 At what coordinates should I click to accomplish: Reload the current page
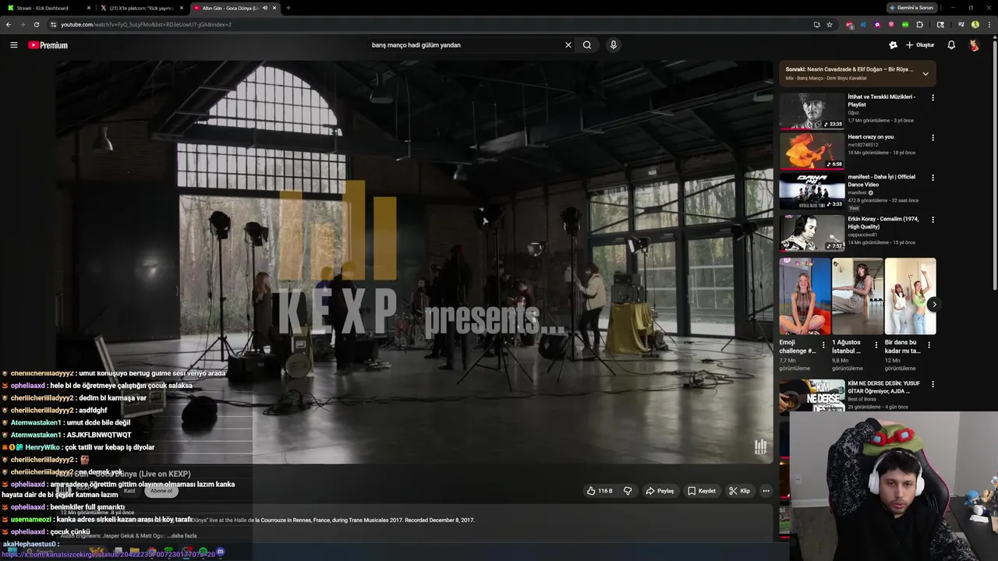click(x=36, y=24)
